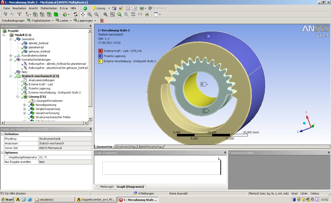Screen dimensions: 331x203
Task: Select the edge selection filter
Action: click(x=42, y=14)
